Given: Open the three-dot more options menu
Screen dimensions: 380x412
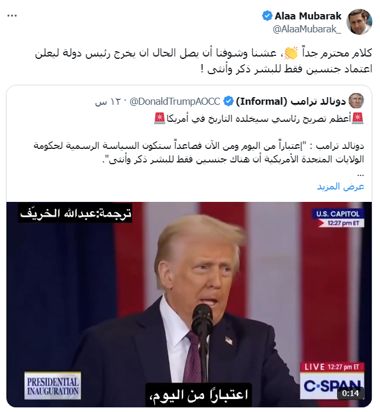Looking at the screenshot, I should click(x=12, y=16).
